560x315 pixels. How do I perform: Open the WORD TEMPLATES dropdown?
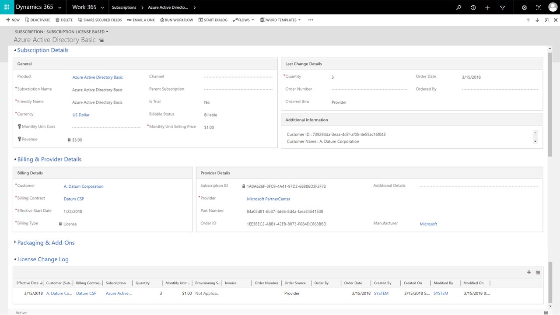[280, 20]
